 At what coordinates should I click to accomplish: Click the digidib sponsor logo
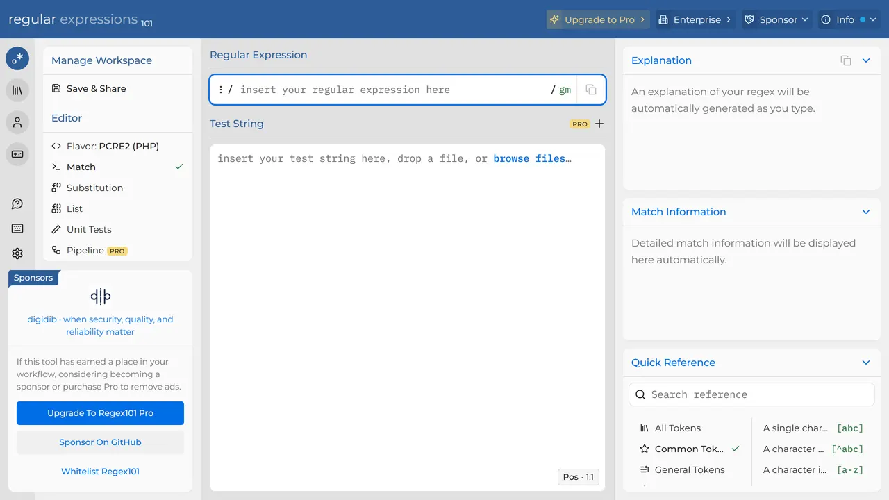pyautogui.click(x=101, y=297)
